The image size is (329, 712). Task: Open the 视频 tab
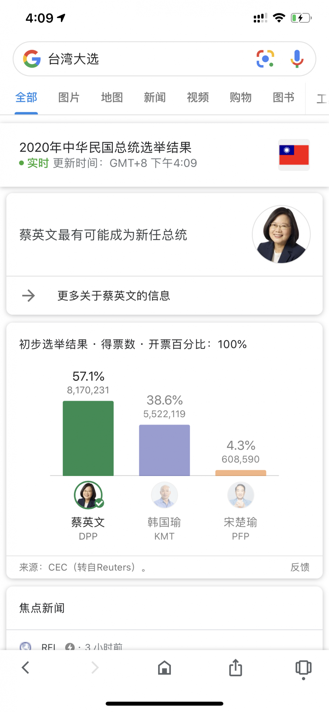click(x=198, y=98)
